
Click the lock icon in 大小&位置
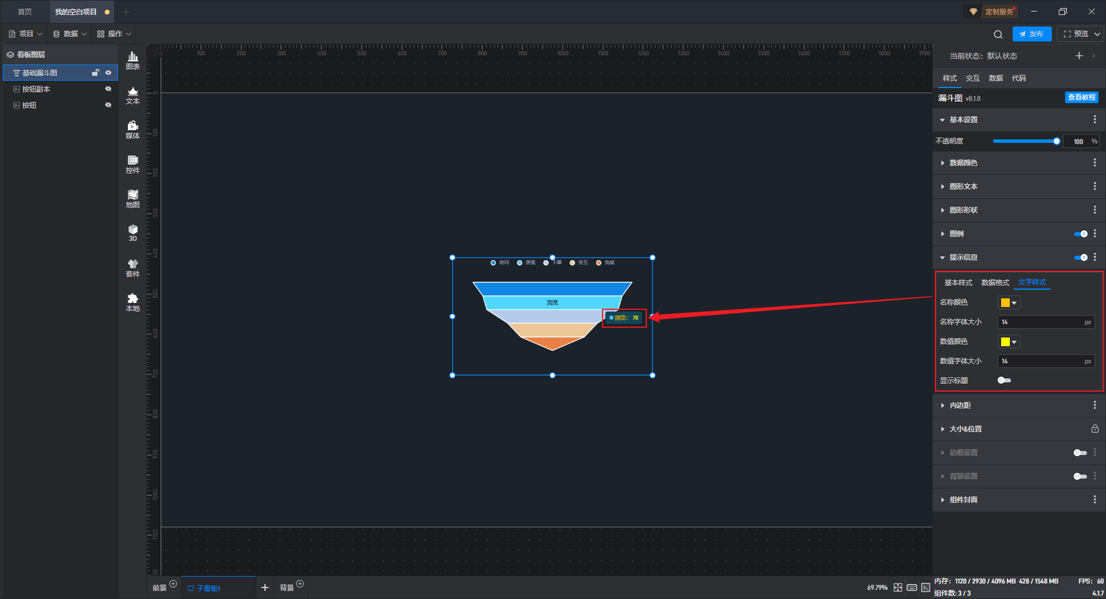(1094, 429)
